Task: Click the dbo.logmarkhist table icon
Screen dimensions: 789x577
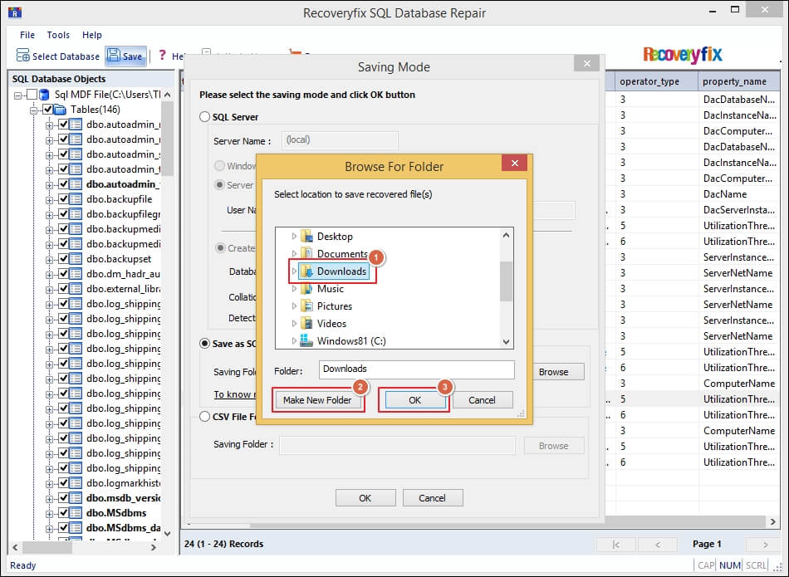Action: pyautogui.click(x=76, y=483)
